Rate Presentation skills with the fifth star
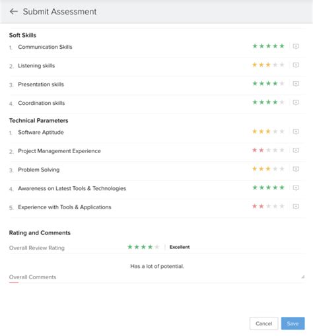Image resolution: width=313 pixels, height=336 pixels. tap(282, 83)
